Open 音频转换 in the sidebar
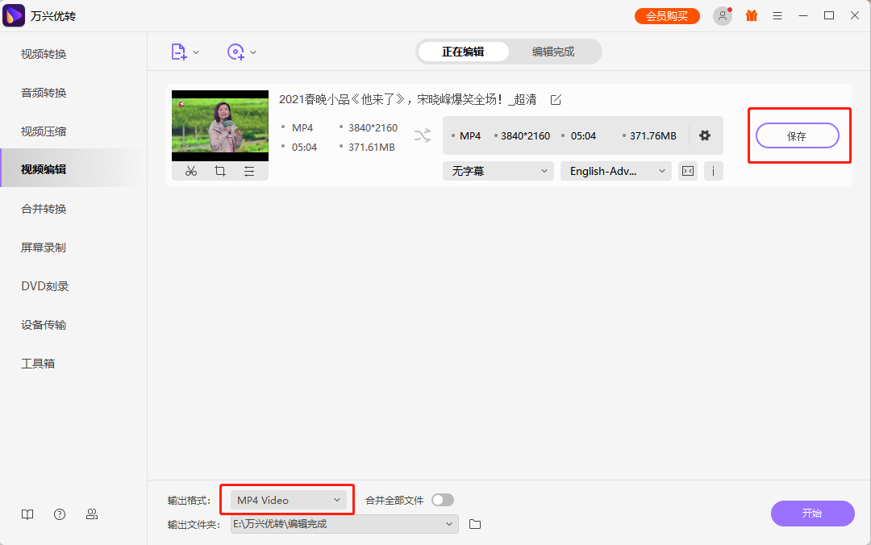871x545 pixels. tap(44, 93)
